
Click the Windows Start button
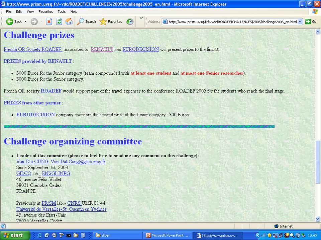[x=14, y=235]
